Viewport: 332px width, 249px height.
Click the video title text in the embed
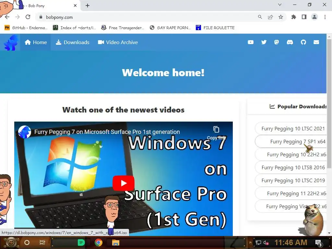click(x=107, y=132)
